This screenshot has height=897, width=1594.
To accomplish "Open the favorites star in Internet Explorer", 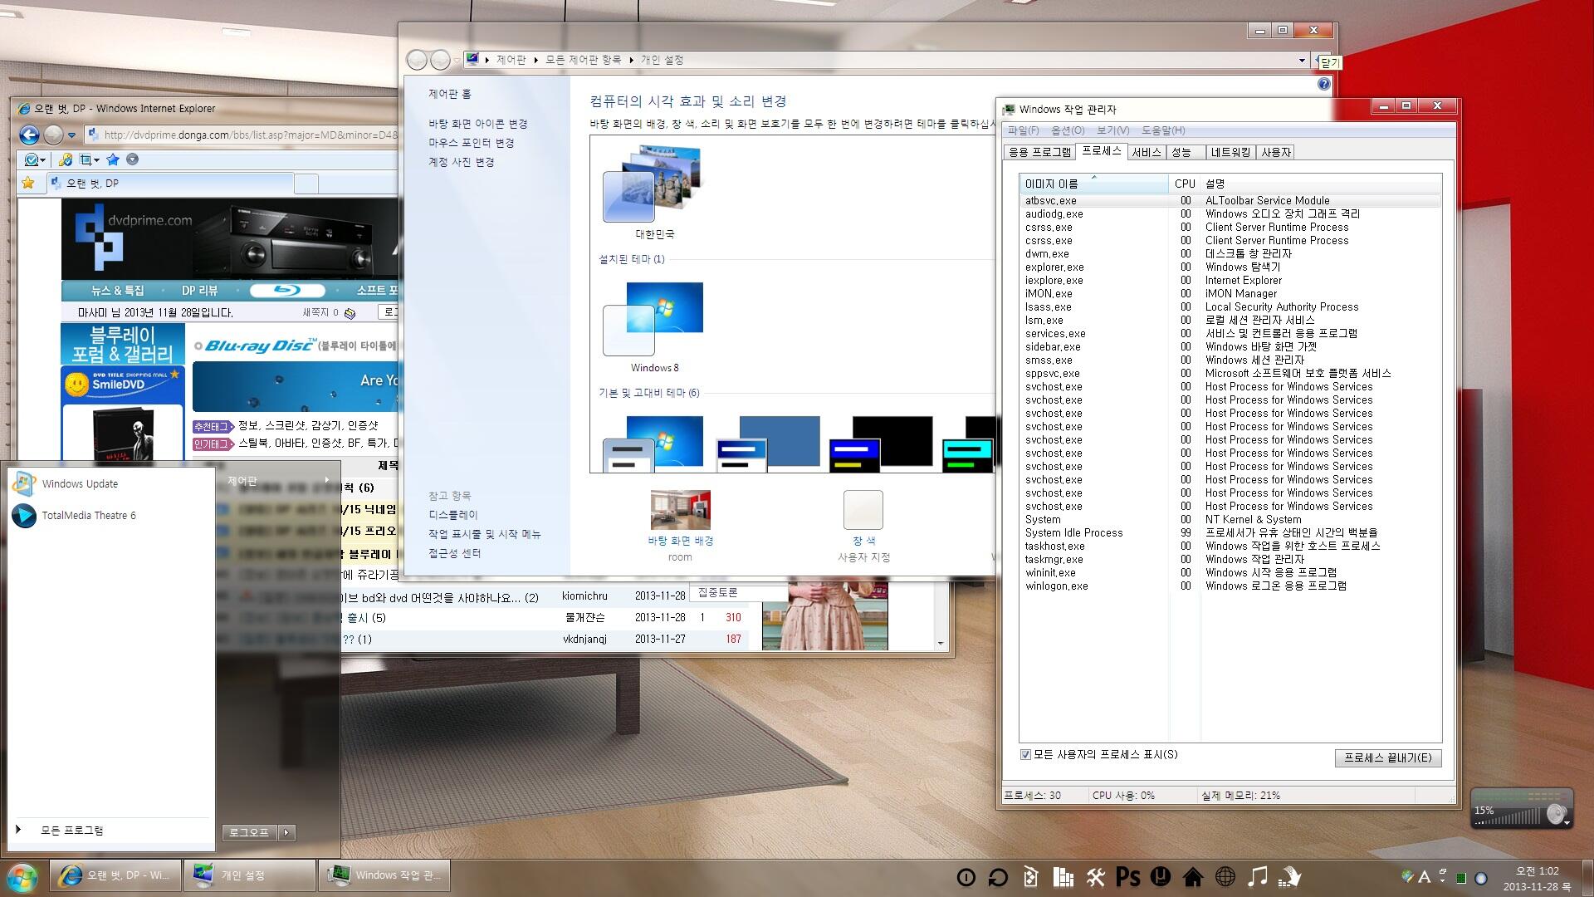I will pyautogui.click(x=28, y=183).
